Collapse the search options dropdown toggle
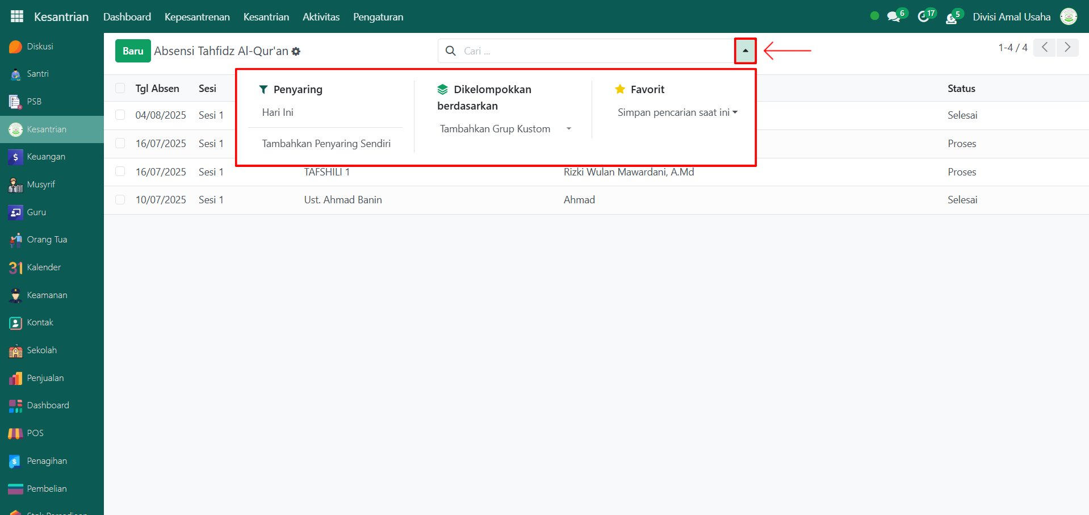The height and width of the screenshot is (515, 1089). click(745, 51)
